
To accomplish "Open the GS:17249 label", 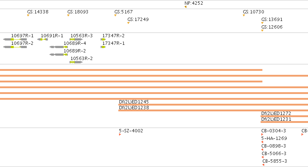I will 138,20.
